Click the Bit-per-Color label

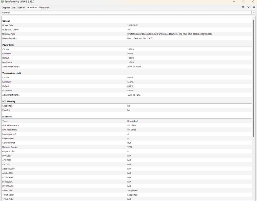[9, 151]
